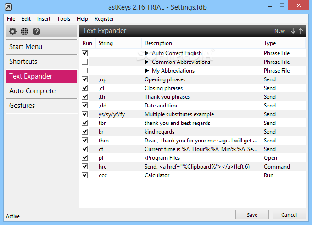Toggle Run checkbox for kr entry

[x=85, y=132]
